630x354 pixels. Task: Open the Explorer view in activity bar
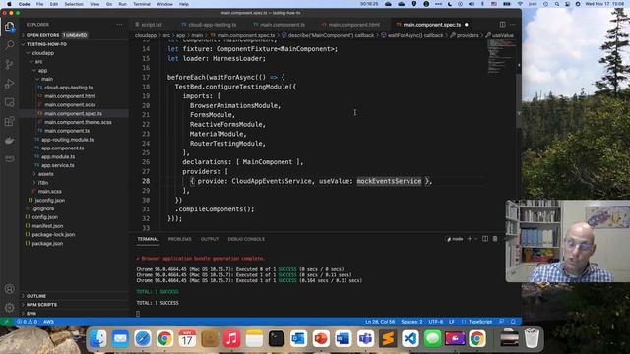tap(9, 27)
